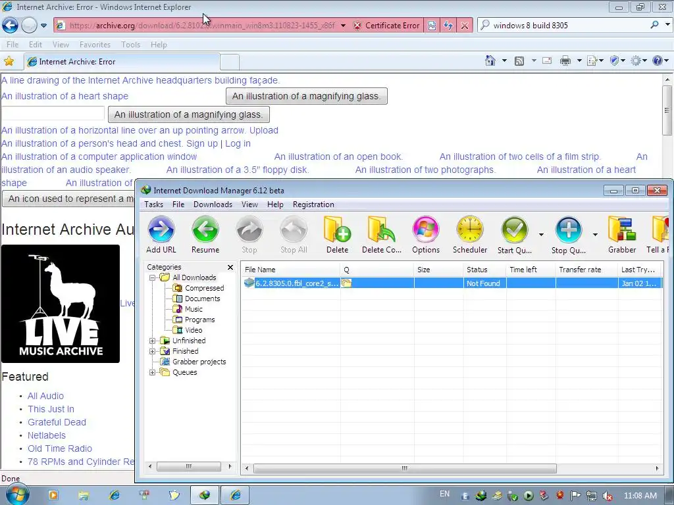Screen dimensions: 674x505
Task: Open the IDM Registration menu
Action: (x=313, y=204)
